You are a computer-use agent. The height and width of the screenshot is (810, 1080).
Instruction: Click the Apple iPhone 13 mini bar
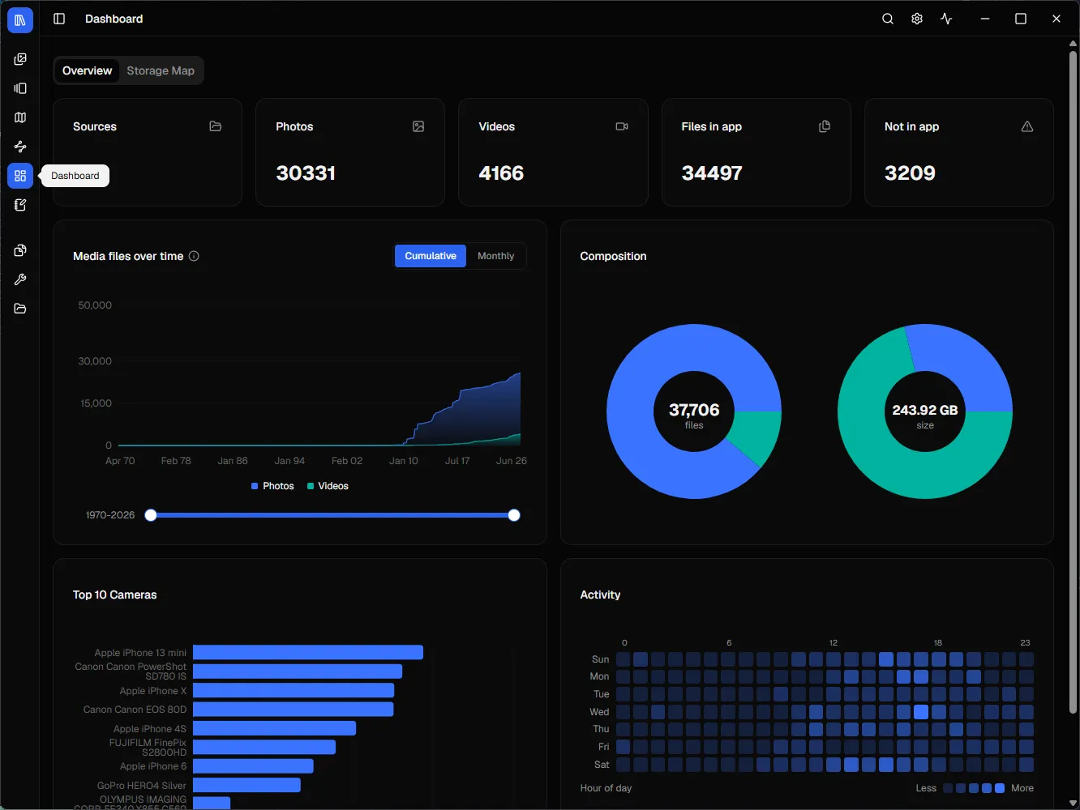pos(308,652)
